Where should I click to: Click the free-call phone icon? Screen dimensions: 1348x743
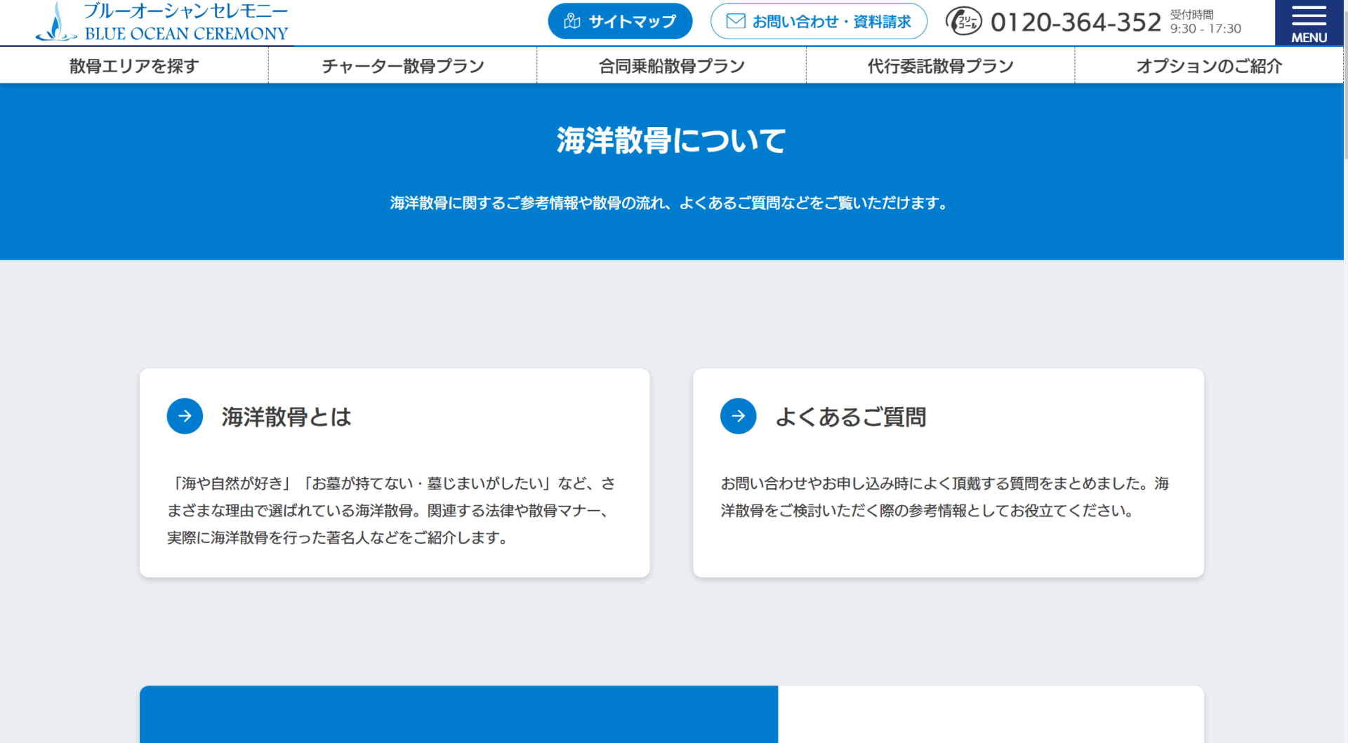[963, 22]
